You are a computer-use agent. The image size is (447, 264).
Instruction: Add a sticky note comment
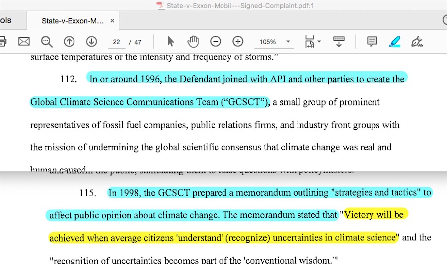[x=372, y=41]
